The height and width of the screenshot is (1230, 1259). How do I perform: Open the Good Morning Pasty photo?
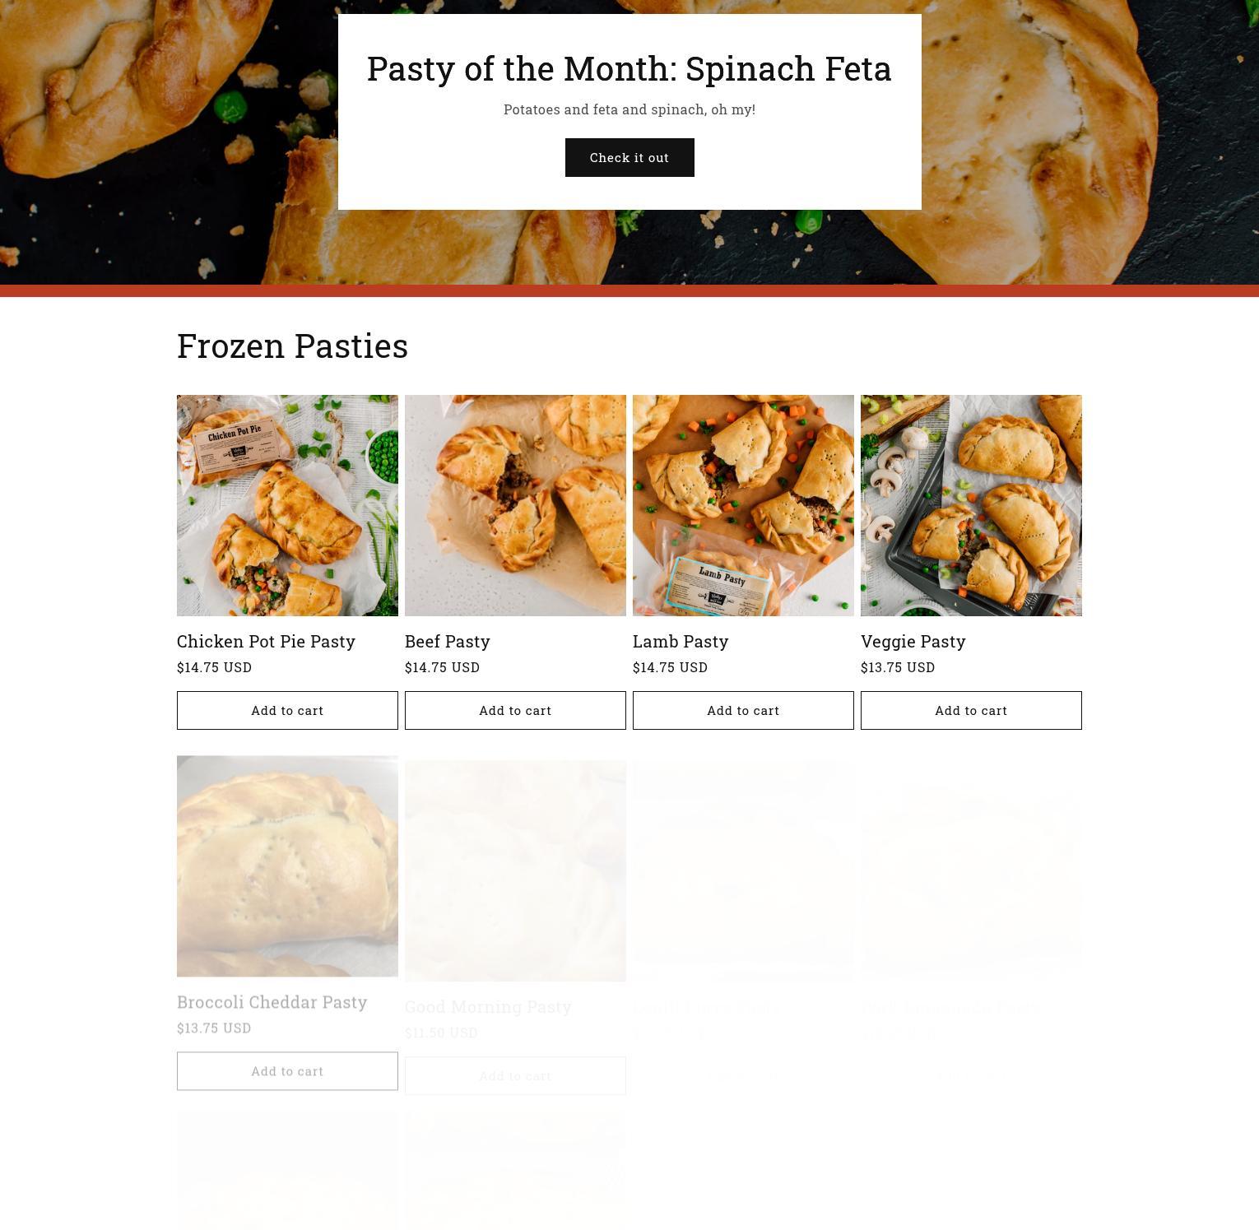pos(515,870)
